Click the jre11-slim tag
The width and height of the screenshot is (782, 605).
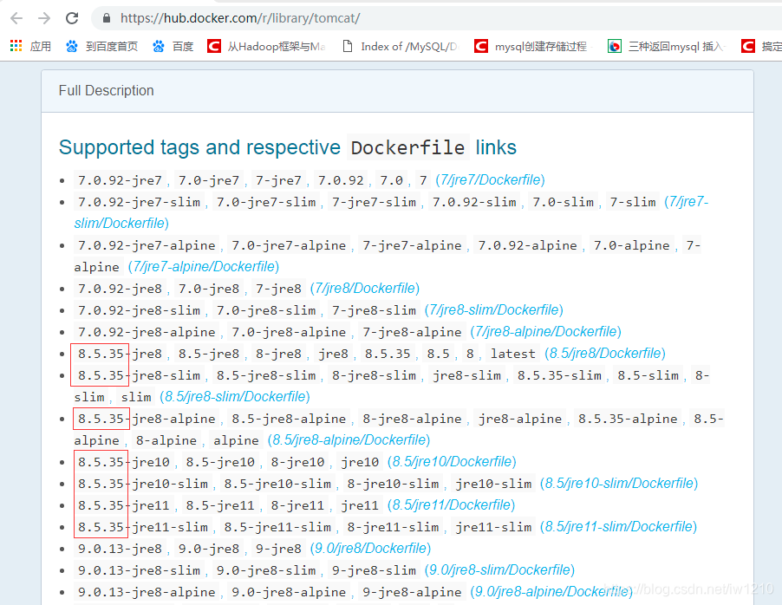493,527
